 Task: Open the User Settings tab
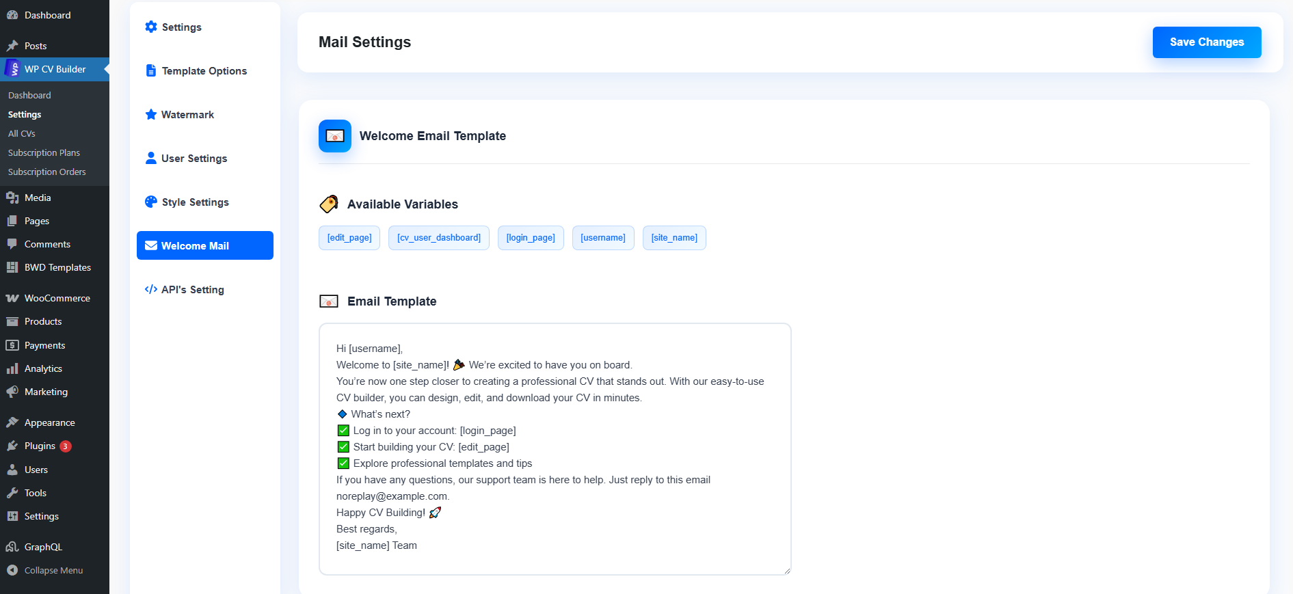[x=205, y=158]
